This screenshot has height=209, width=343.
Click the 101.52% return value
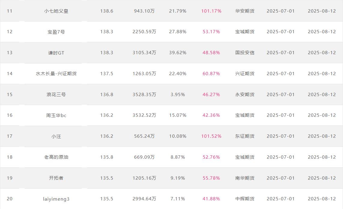click(211, 136)
